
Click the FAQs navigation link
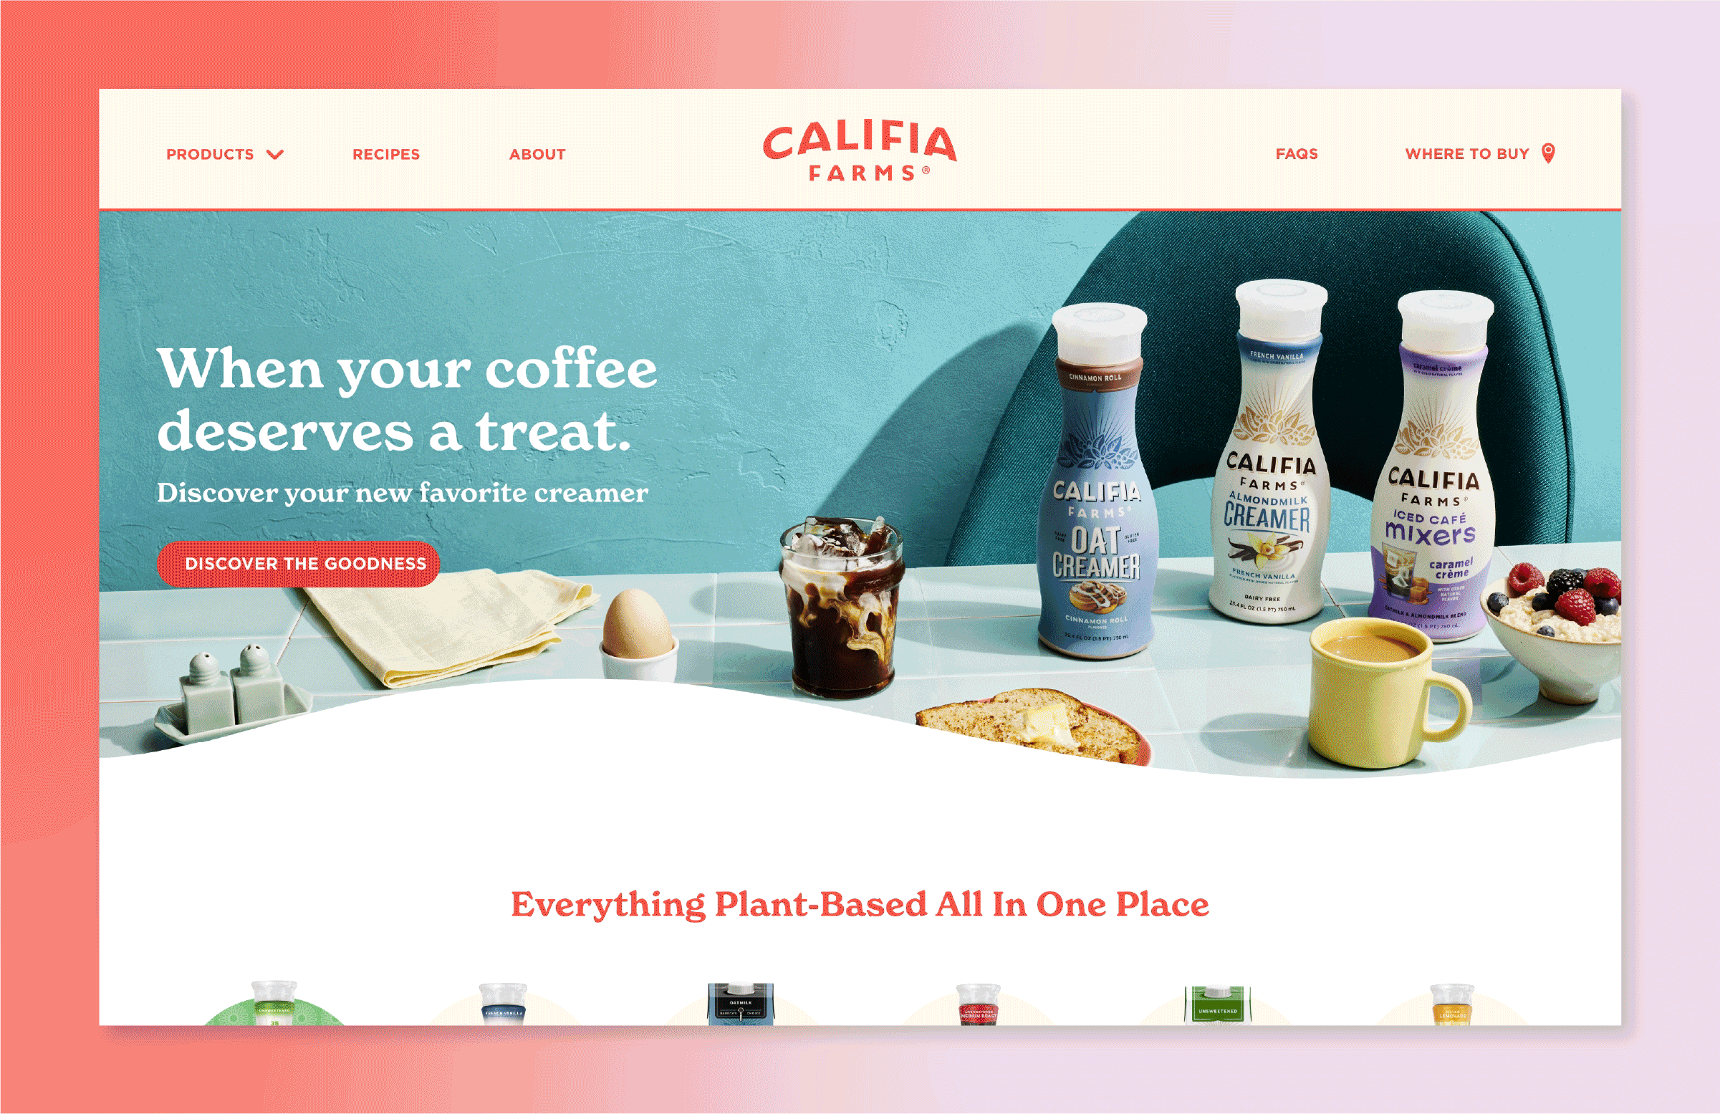click(1297, 153)
